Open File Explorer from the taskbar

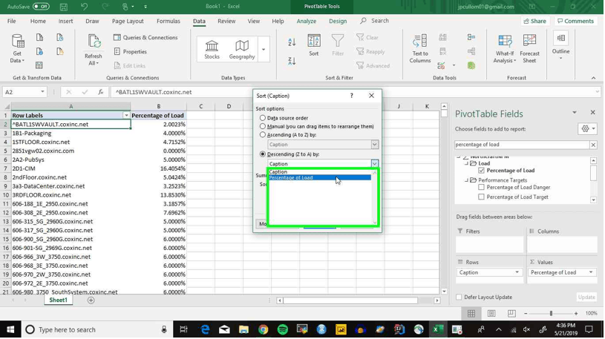(243, 330)
